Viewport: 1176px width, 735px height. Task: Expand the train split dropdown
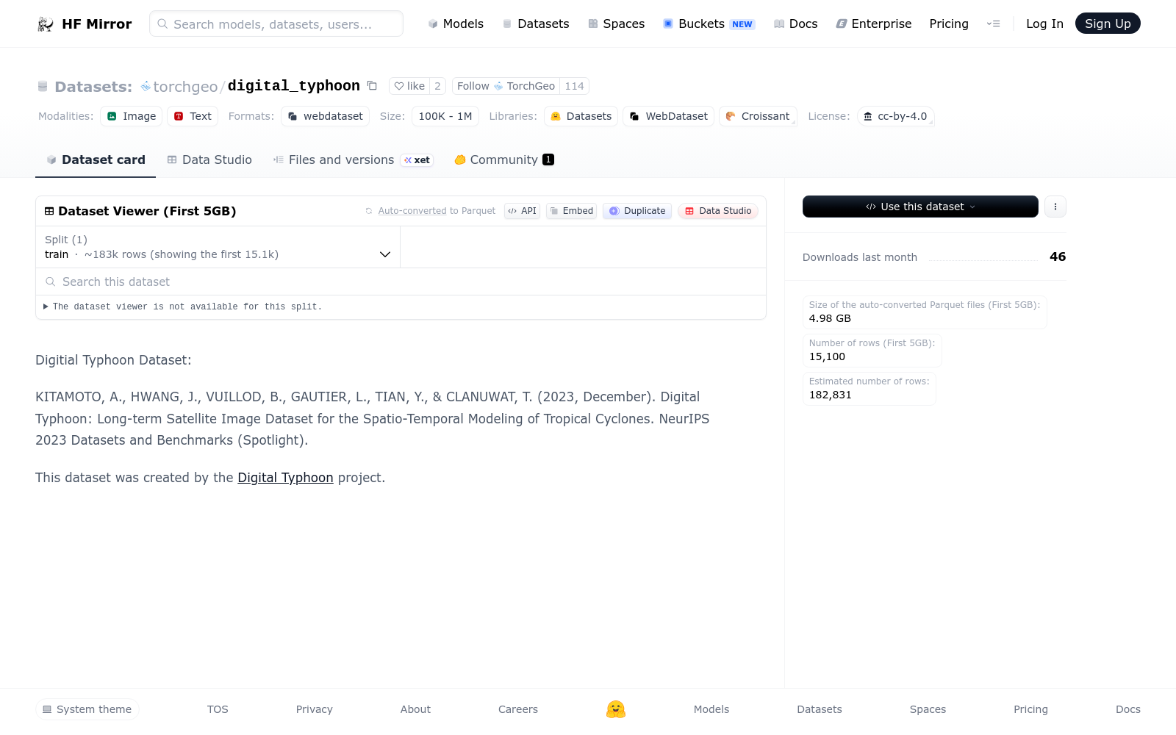[218, 247]
